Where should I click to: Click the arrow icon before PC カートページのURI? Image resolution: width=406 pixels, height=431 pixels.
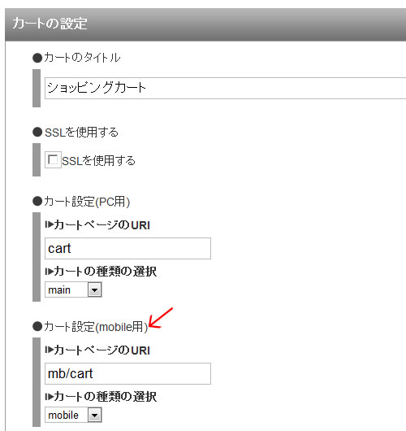point(50,224)
